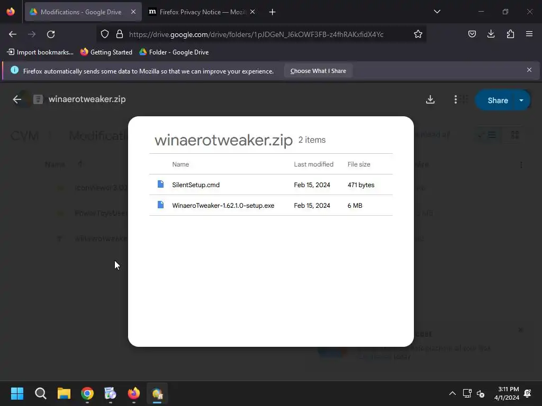Open Firefox downloads panel
542x406 pixels.
(x=491, y=34)
